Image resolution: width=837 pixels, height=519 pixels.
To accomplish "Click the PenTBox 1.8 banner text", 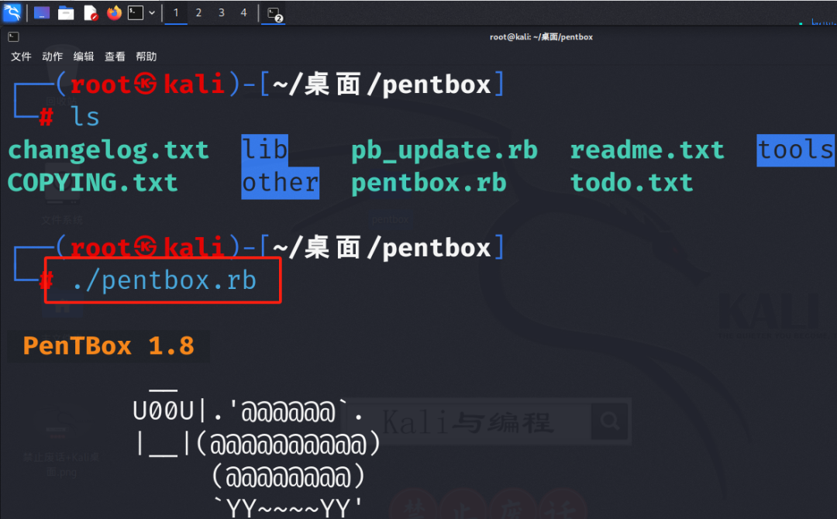I will [108, 346].
